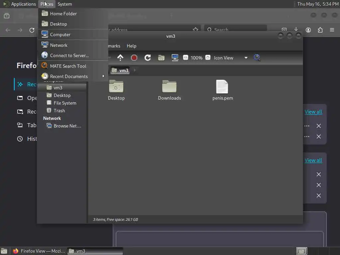Image resolution: width=340 pixels, height=255 pixels.
Task: Open the System menu
Action: tap(65, 4)
